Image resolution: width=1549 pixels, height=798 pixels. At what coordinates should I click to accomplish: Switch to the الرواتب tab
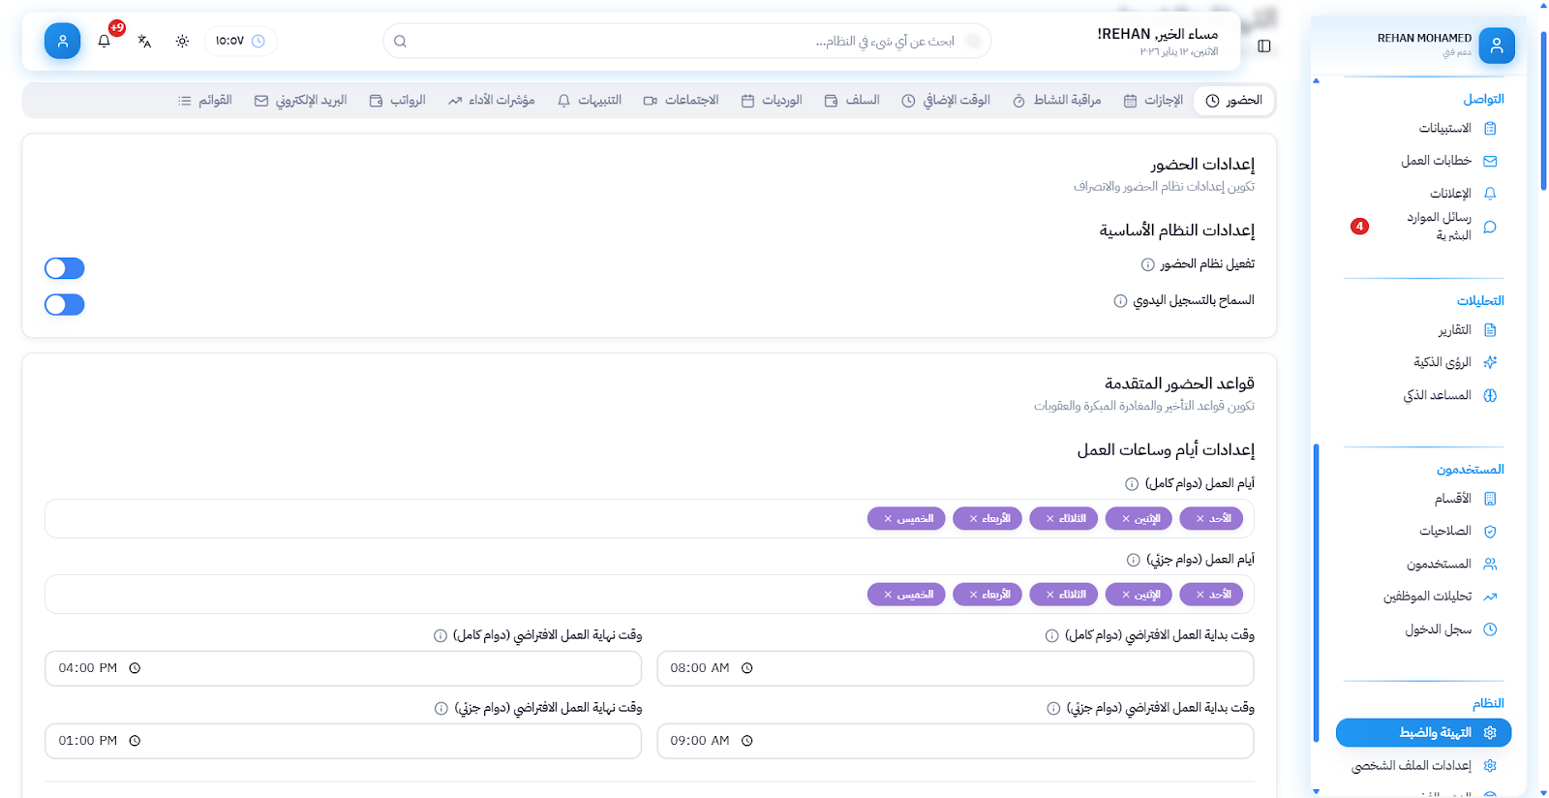pos(398,101)
